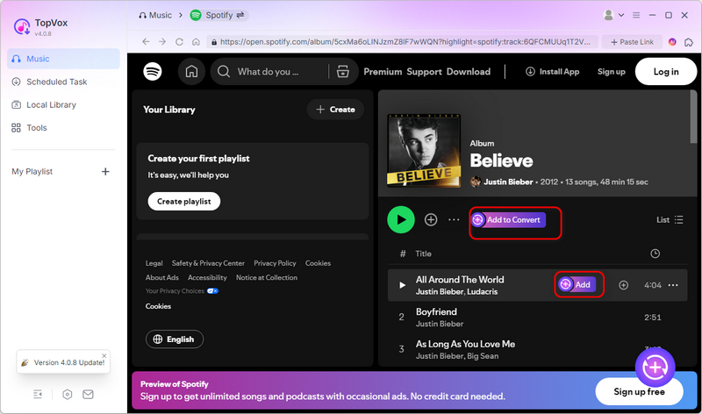702x414 pixels.
Task: Open settings hexagon icon at sidebar bottom
Action: coord(68,395)
